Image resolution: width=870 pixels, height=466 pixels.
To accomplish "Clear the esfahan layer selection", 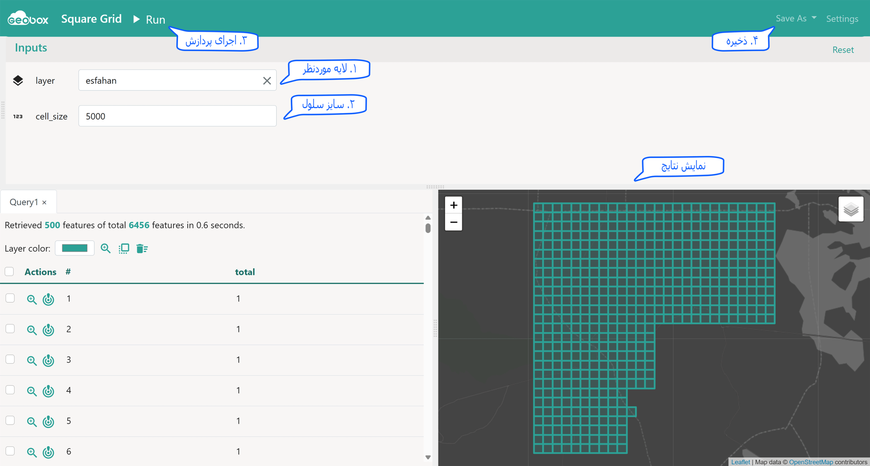I will click(x=267, y=81).
